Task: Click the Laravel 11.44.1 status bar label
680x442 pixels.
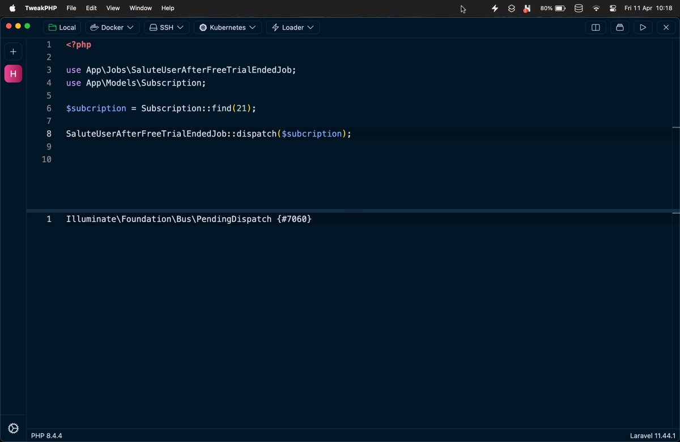Action: 653,436
